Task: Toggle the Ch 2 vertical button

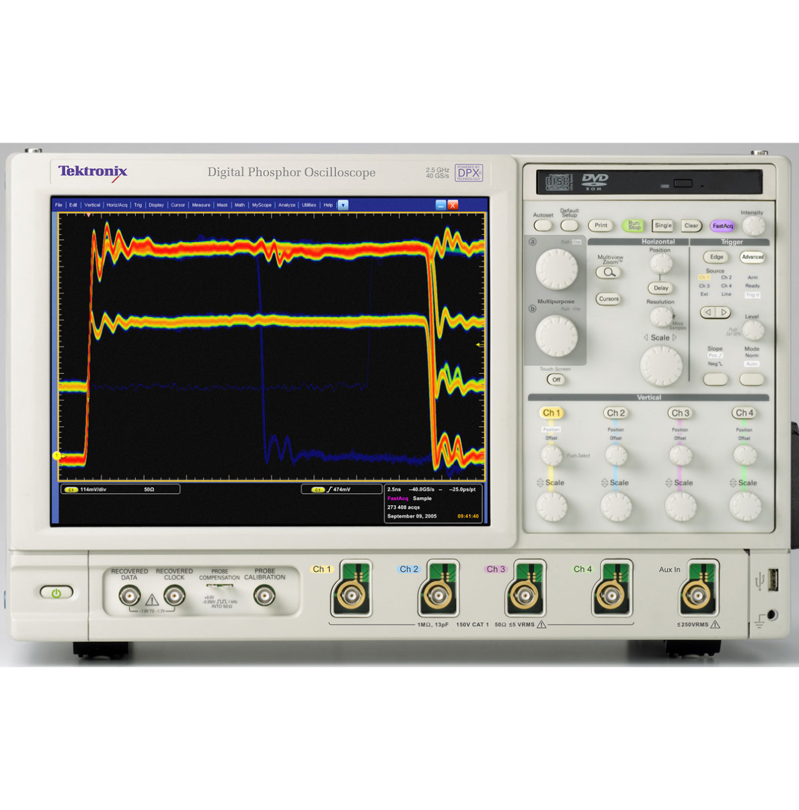Action: click(x=615, y=413)
